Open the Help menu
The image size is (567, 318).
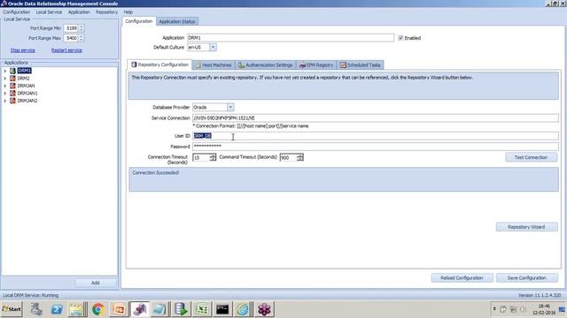(x=128, y=11)
